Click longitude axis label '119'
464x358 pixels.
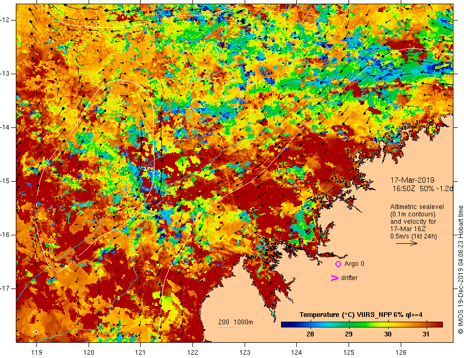coord(36,352)
